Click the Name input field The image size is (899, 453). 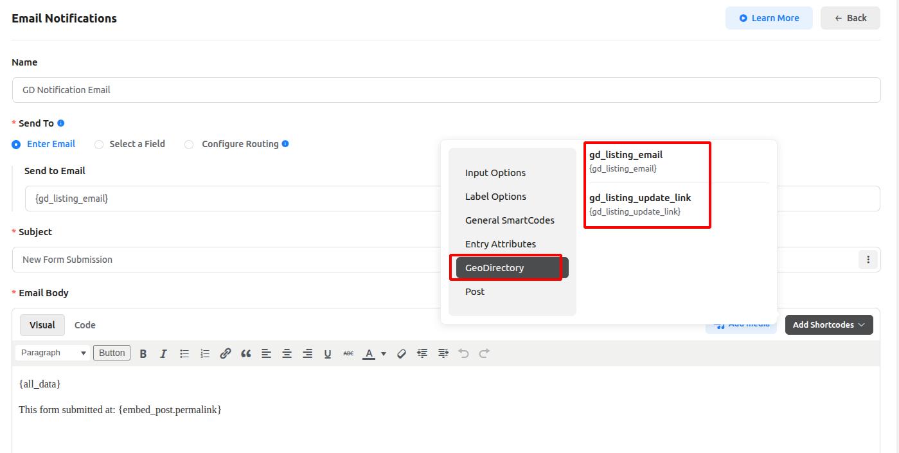pyautogui.click(x=446, y=90)
